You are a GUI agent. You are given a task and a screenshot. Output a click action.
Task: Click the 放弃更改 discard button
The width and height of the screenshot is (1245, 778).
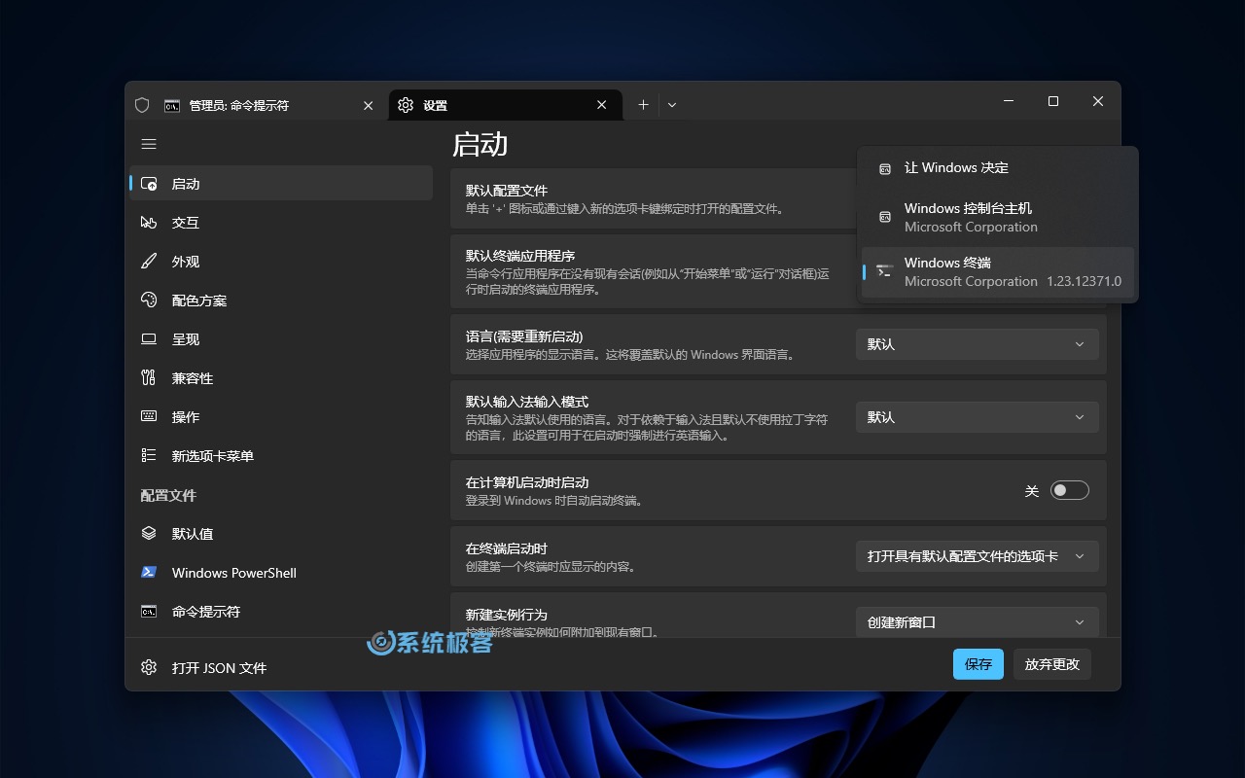click(1052, 664)
